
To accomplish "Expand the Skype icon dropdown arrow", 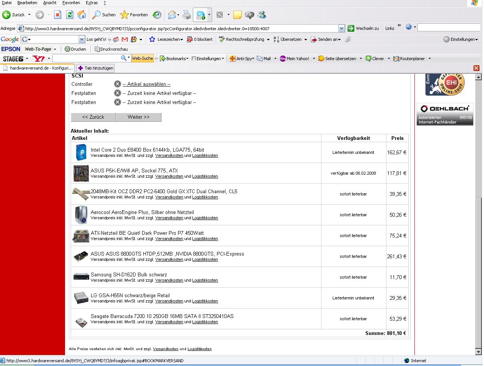I will [x=209, y=15].
